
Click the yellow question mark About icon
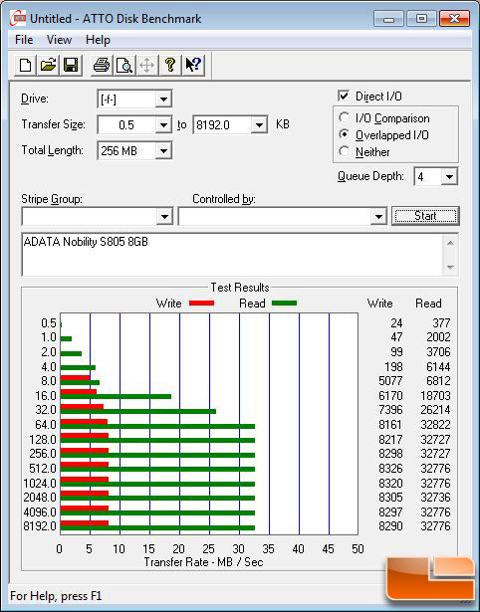tap(170, 65)
